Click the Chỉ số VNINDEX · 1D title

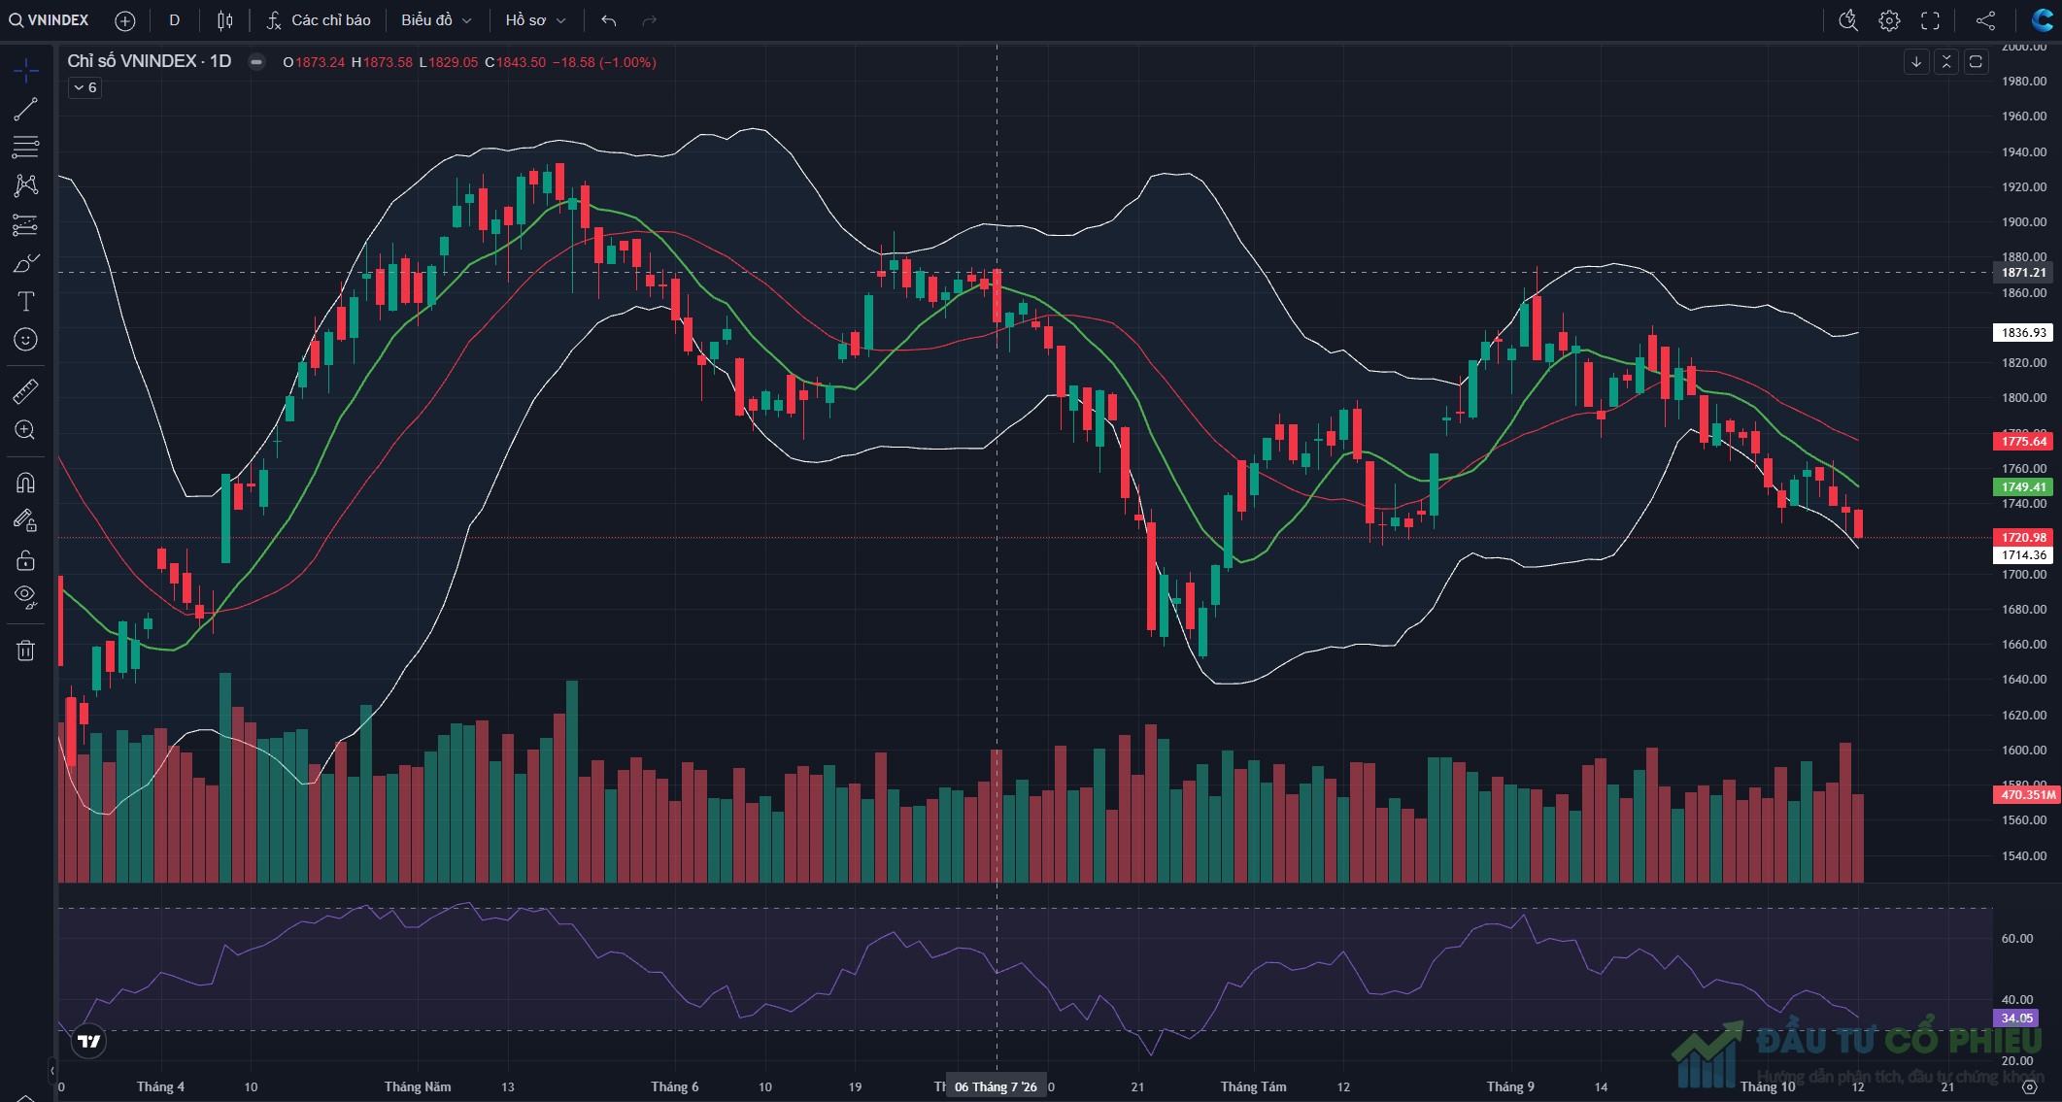pos(150,61)
